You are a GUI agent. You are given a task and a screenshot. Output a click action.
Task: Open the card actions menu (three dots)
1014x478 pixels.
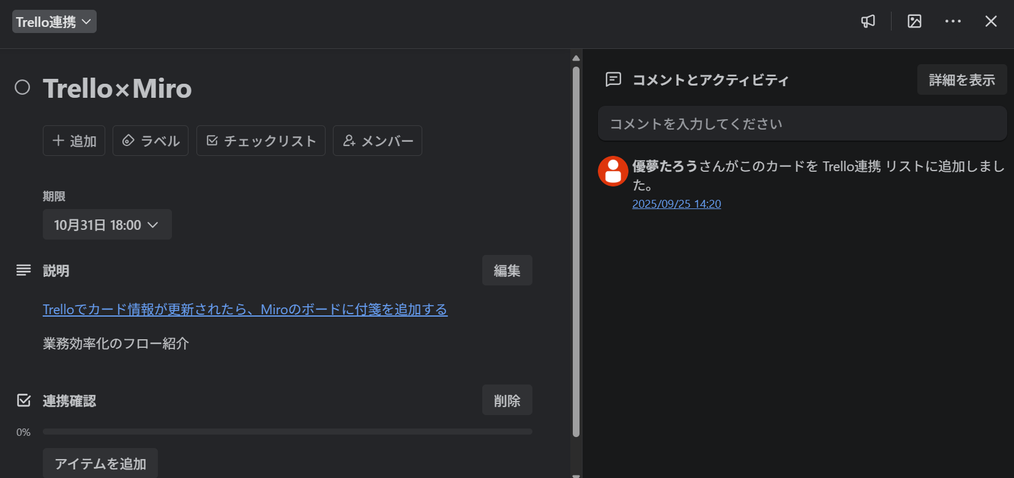953,21
